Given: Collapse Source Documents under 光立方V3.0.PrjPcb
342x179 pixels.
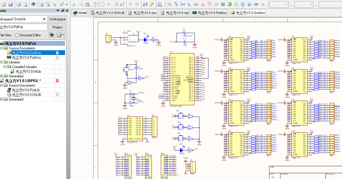Looking at the screenshot, I should click(1, 48).
